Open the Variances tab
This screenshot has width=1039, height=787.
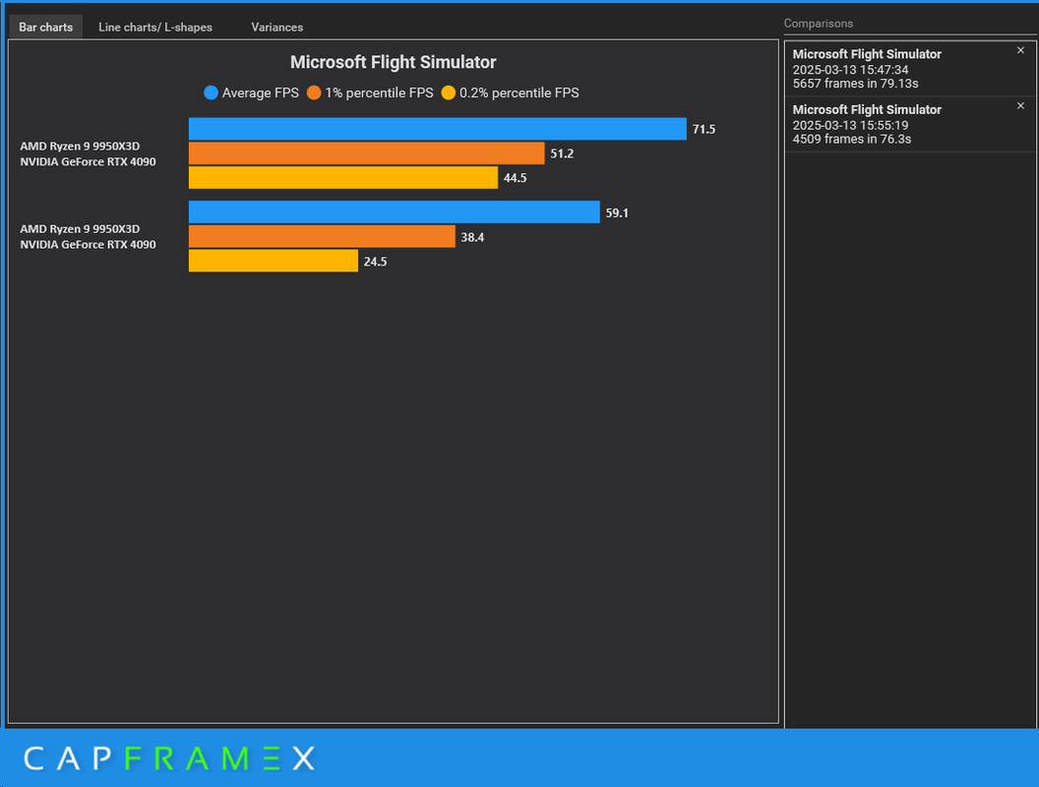pyautogui.click(x=277, y=28)
